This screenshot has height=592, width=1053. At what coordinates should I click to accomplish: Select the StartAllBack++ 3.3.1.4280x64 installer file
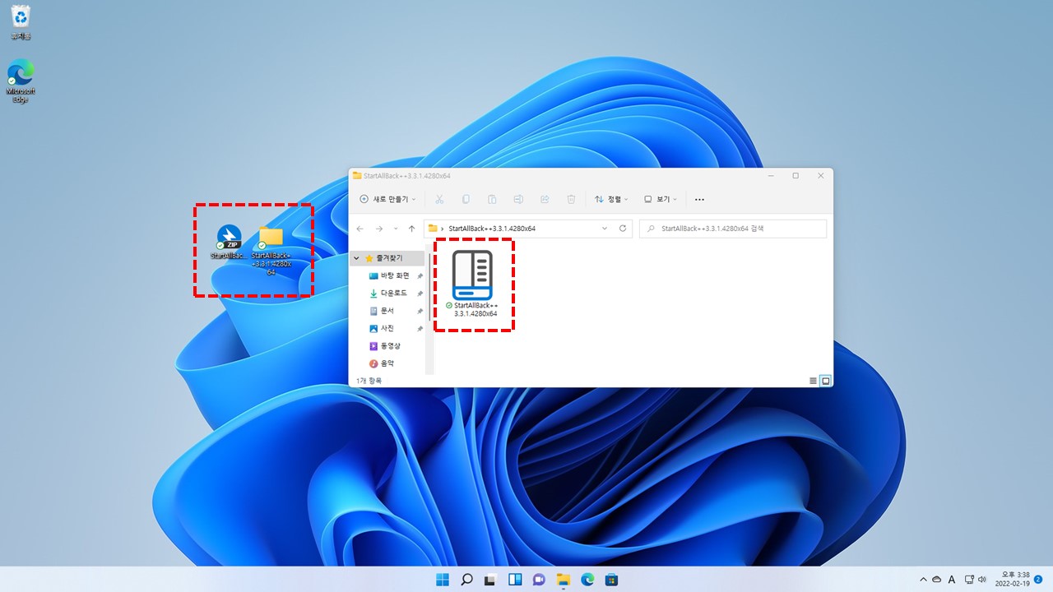pyautogui.click(x=472, y=284)
